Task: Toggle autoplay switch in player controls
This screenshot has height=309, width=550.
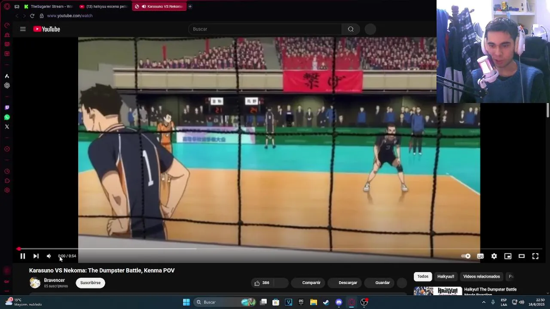Action: click(x=466, y=256)
